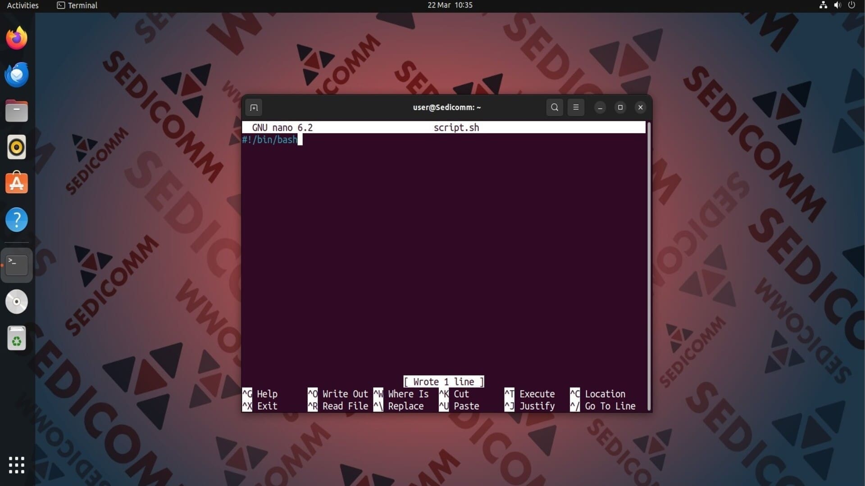Open the Files manager in dock

tap(17, 111)
